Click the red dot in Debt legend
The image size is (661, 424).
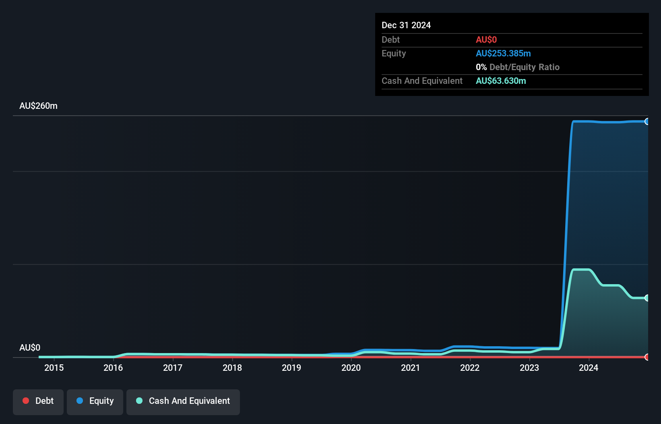(26, 401)
